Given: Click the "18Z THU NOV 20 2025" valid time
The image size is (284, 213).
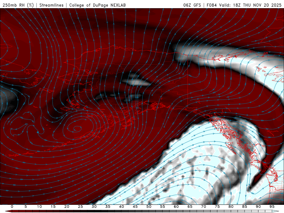Looking at the screenshot, I should (257, 5).
